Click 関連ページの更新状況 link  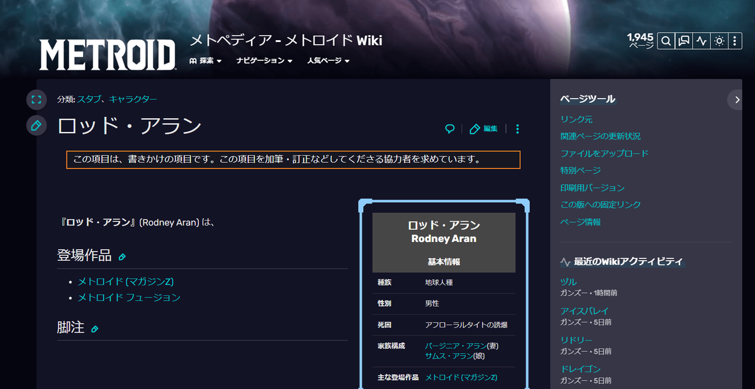coord(600,136)
